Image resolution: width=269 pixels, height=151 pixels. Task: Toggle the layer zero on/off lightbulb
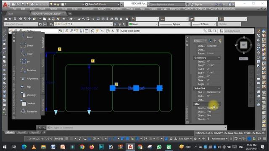(x=56, y=24)
